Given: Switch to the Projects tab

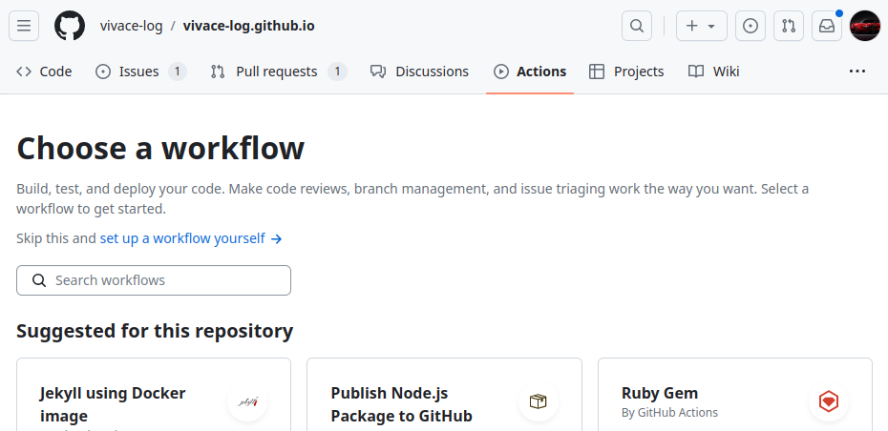Looking at the screenshot, I should (626, 72).
